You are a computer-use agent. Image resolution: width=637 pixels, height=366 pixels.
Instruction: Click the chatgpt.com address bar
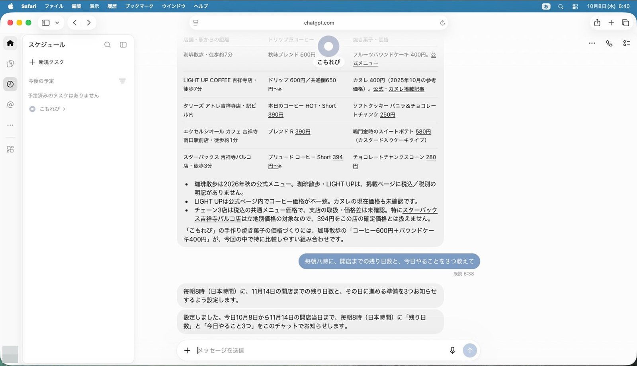(x=318, y=23)
